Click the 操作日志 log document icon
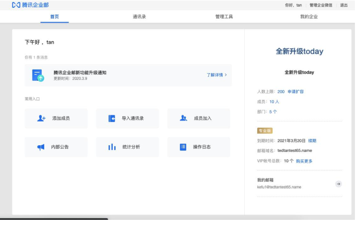 183,147
